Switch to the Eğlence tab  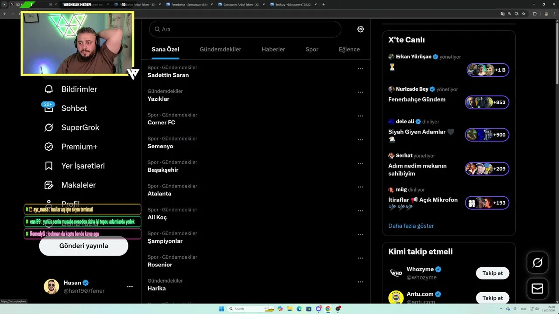[349, 49]
